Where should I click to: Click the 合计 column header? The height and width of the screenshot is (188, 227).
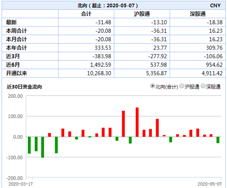coord(86,14)
